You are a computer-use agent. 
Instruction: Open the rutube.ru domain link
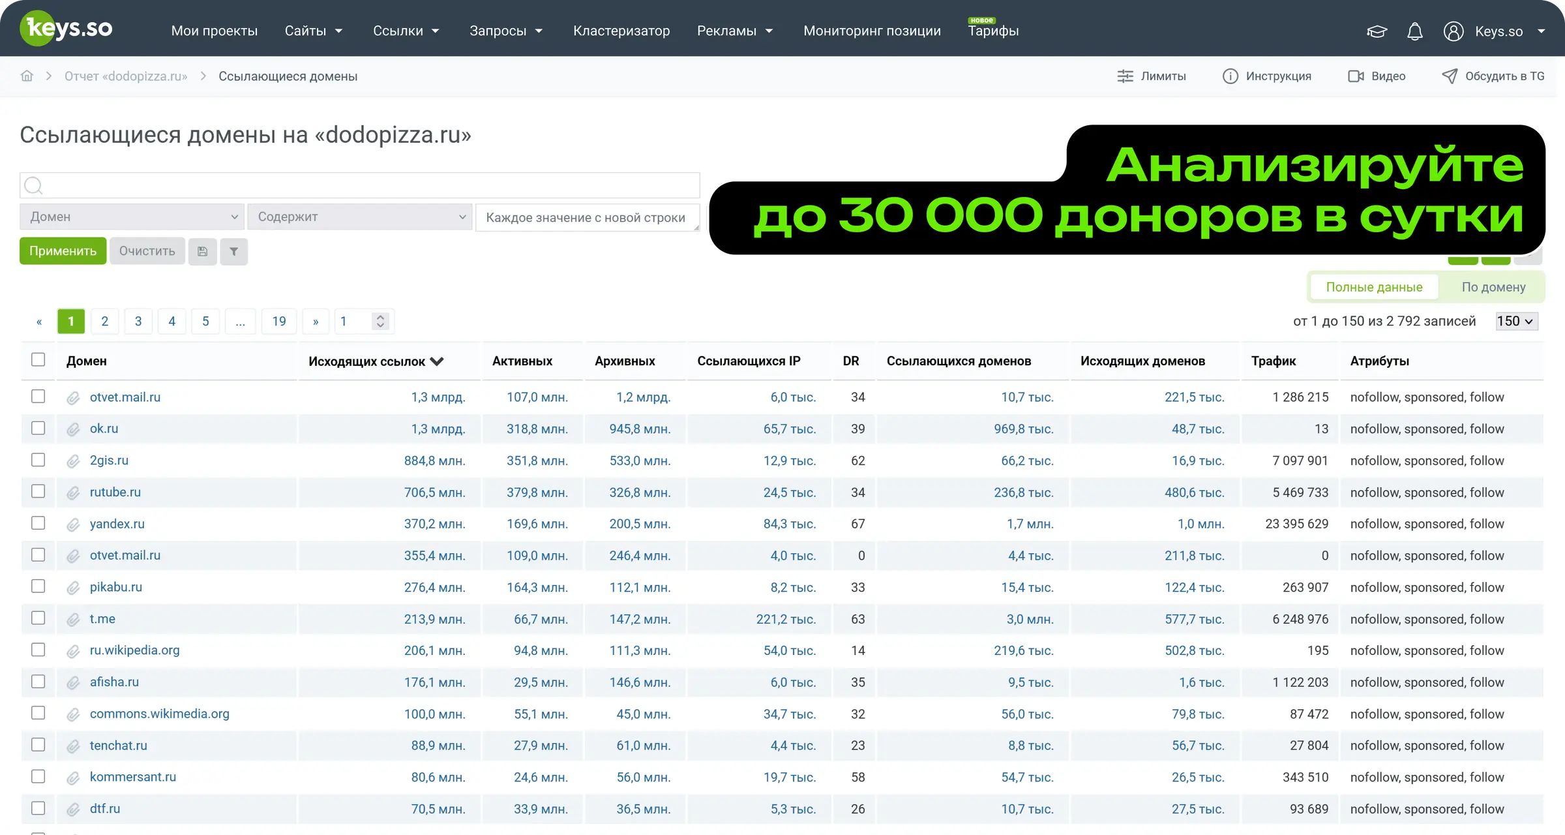[x=115, y=492]
